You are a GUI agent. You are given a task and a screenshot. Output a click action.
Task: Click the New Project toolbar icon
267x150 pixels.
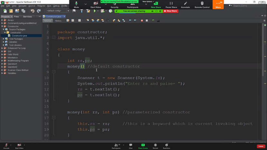click(x=11, y=11)
